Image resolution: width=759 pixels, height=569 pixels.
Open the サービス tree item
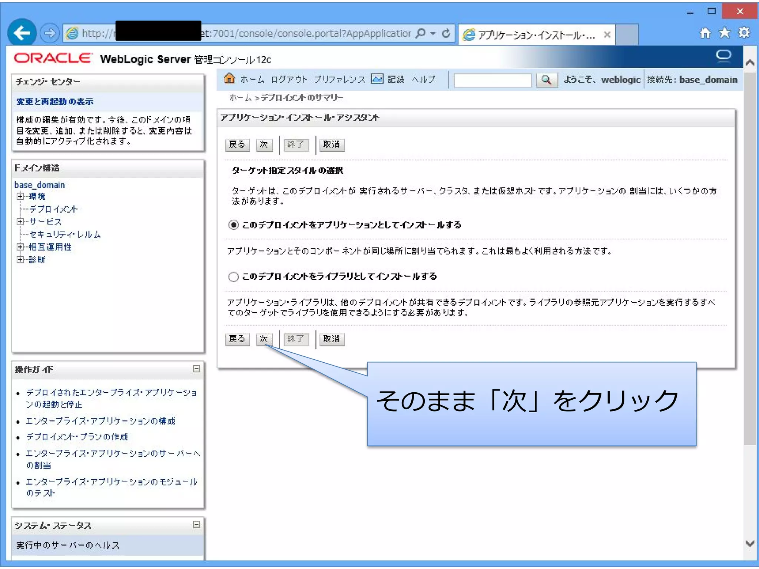[x=45, y=222]
